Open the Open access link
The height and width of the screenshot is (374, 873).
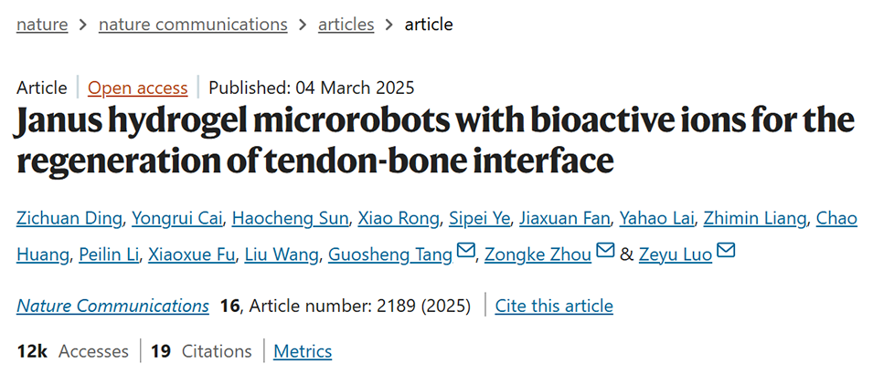138,88
